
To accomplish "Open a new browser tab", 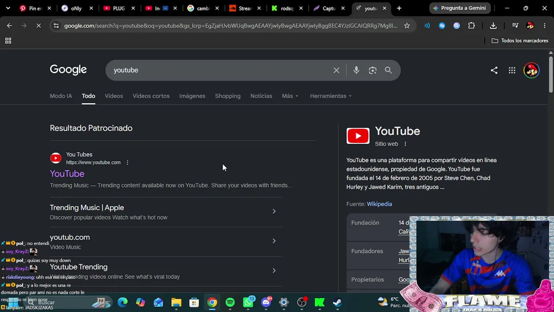I will 399,8.
